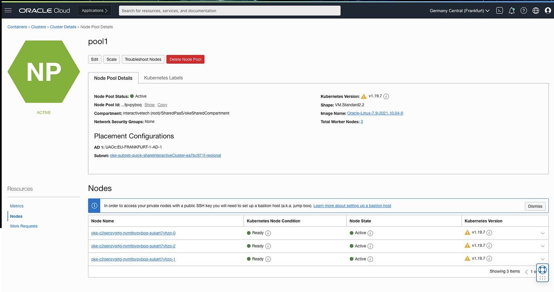Click the blue info icon in bastion notice

tap(94, 206)
